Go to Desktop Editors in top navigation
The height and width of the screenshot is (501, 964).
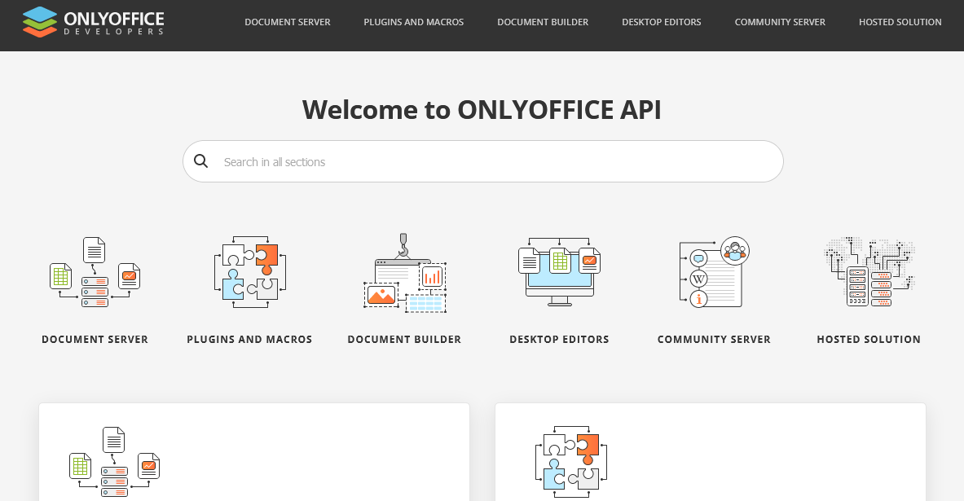tap(662, 22)
